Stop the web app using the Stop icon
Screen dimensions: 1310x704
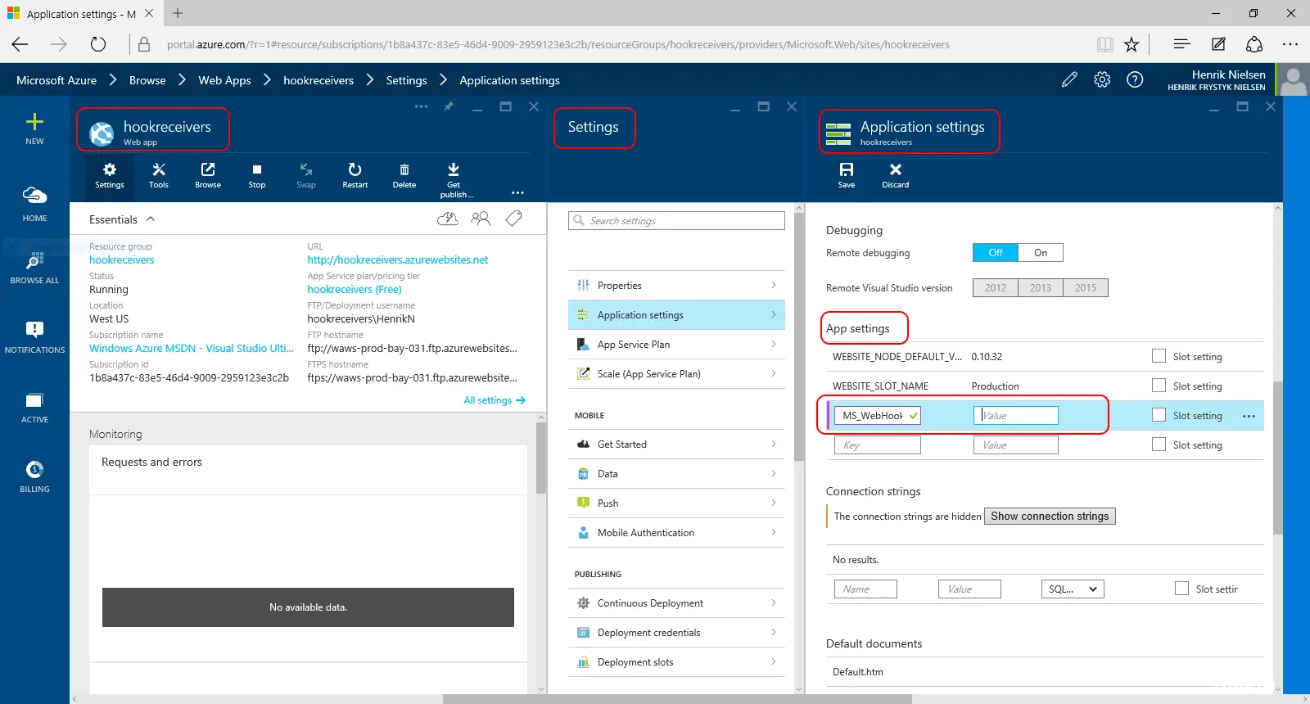pos(257,175)
